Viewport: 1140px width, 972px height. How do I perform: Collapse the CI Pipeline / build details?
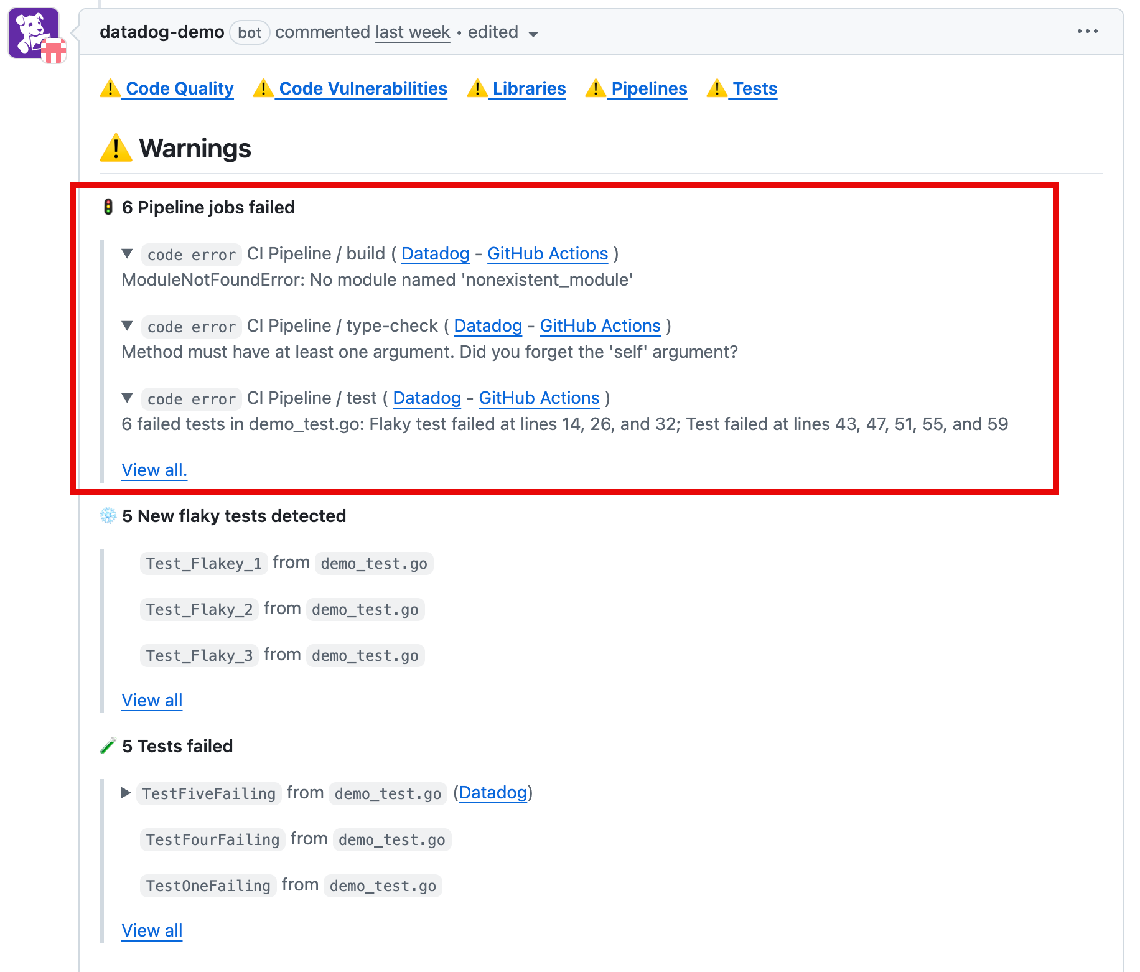click(128, 253)
